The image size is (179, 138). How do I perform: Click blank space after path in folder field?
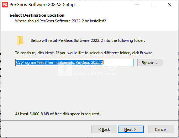[x=118, y=62]
